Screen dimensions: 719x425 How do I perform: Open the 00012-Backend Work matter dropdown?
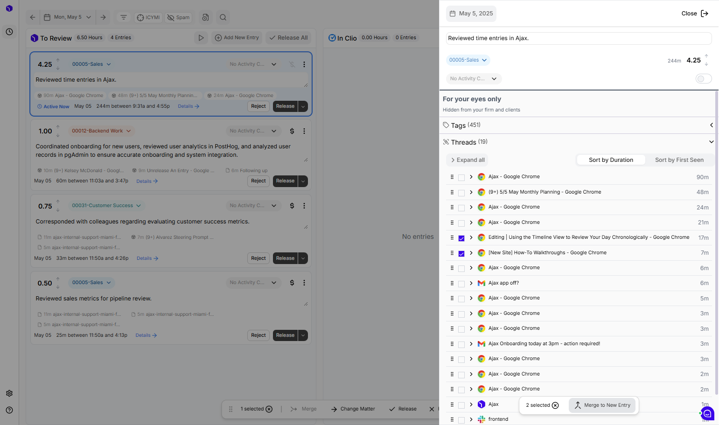pyautogui.click(x=101, y=131)
